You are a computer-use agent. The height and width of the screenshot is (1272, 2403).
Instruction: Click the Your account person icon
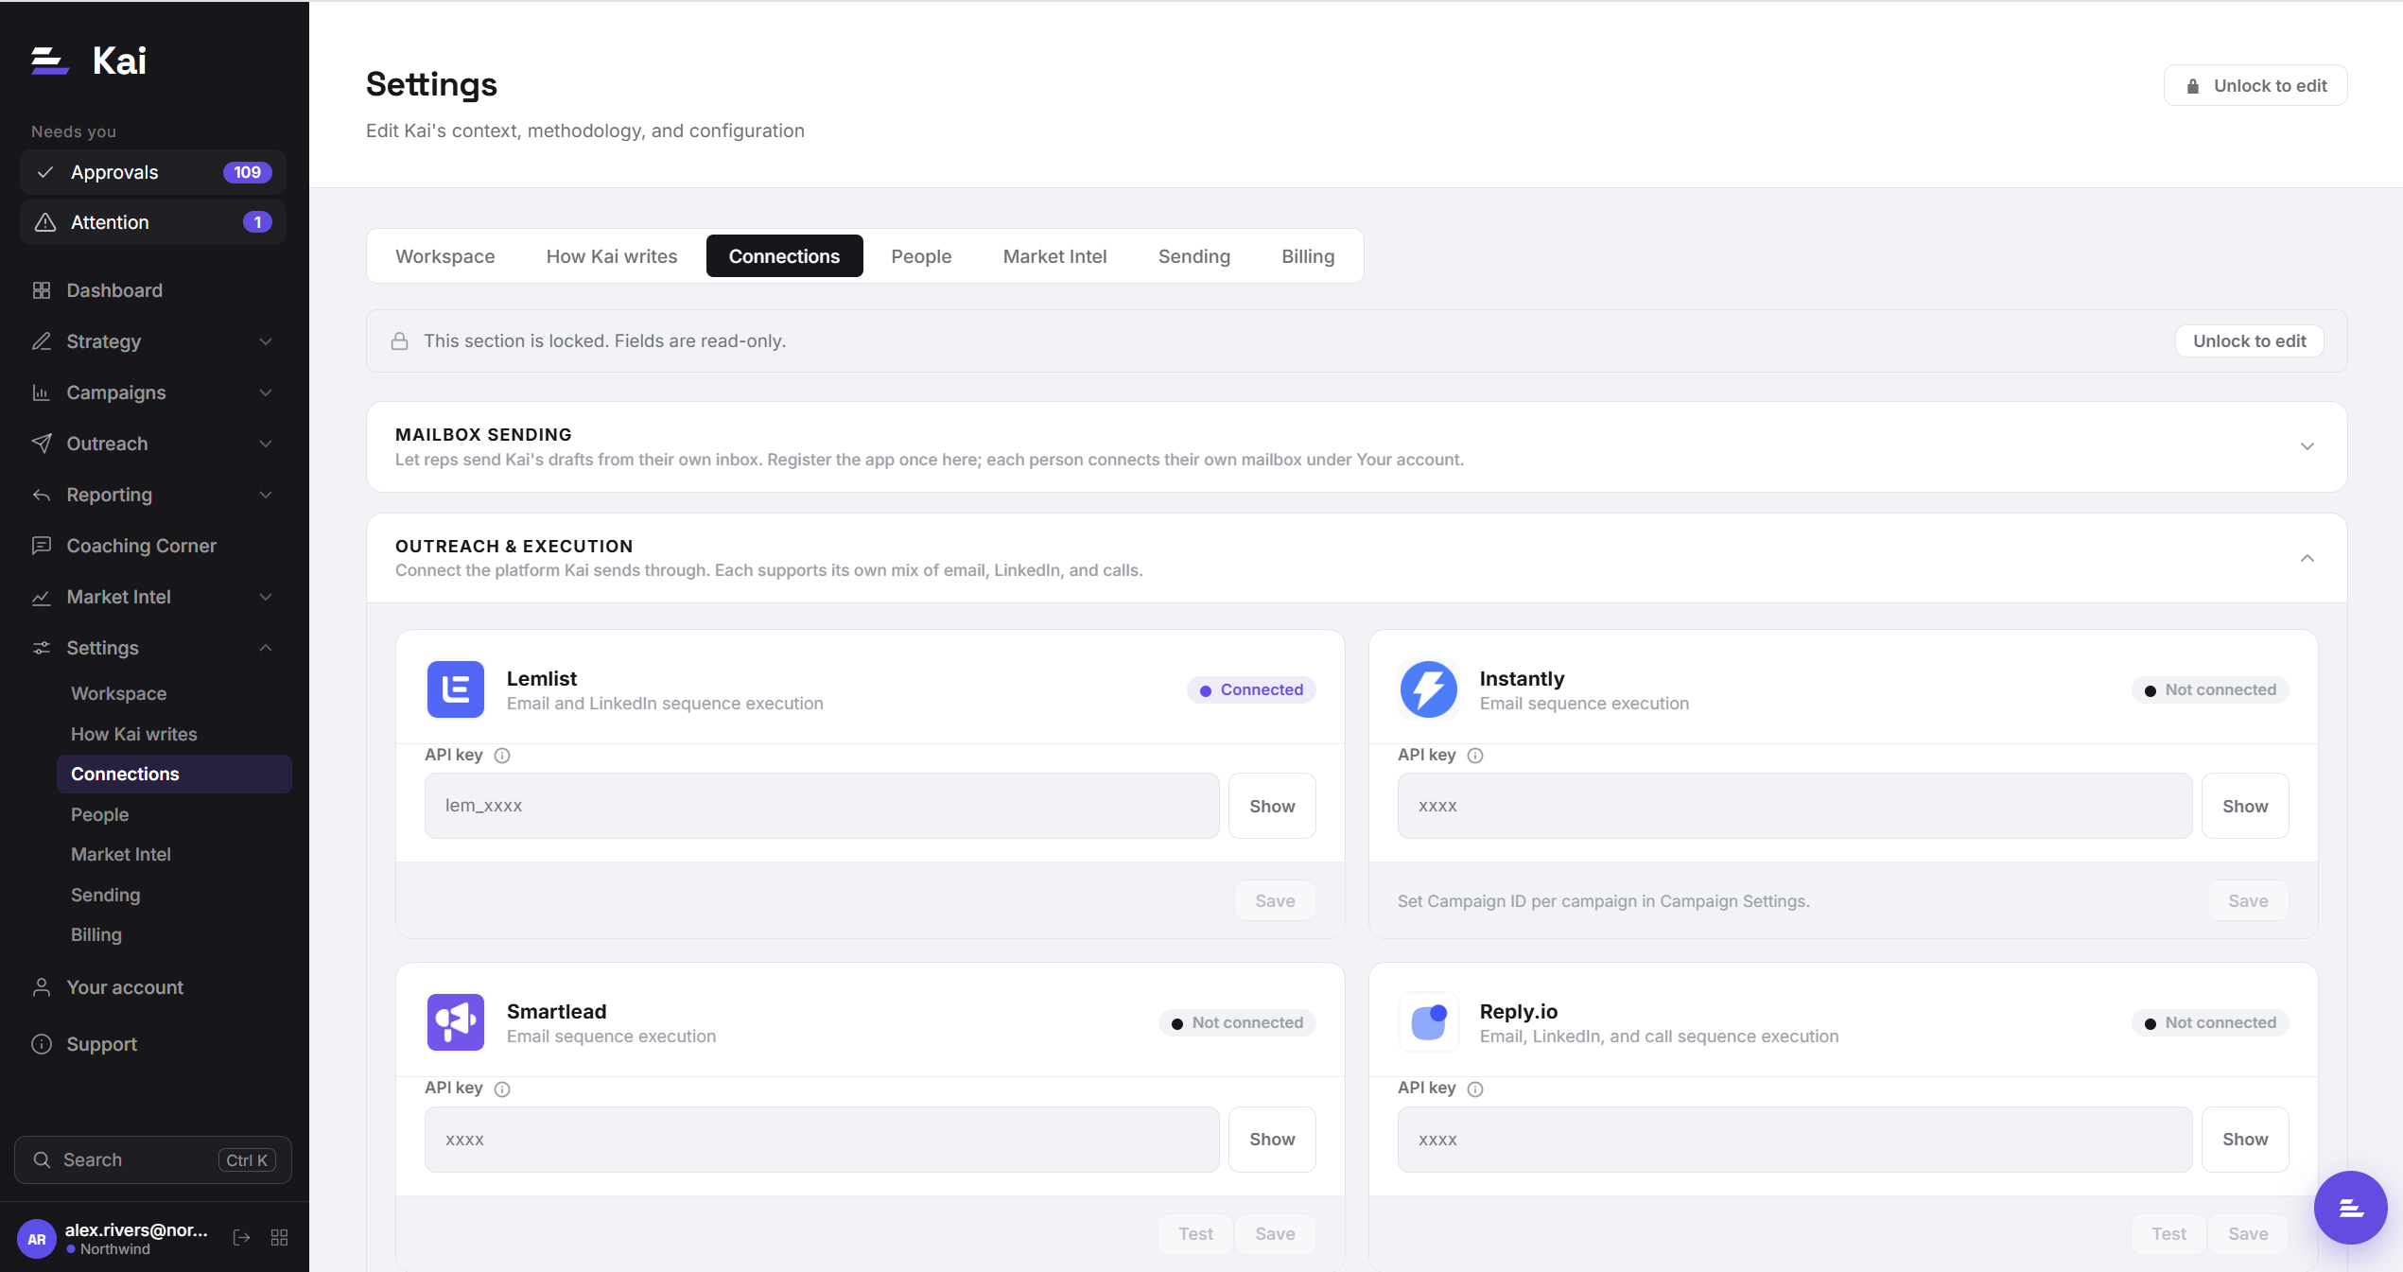point(42,987)
